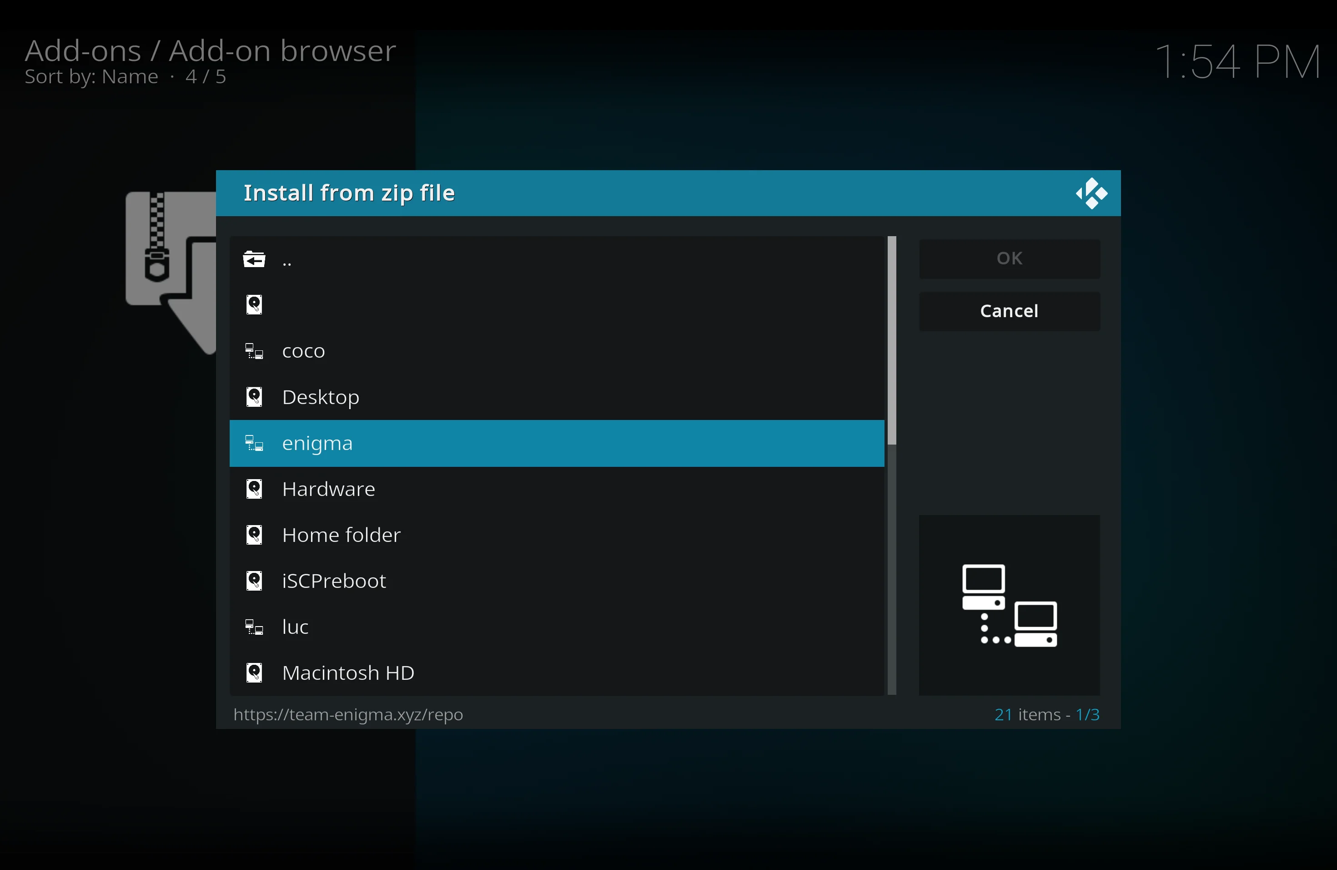The width and height of the screenshot is (1337, 870).
Task: Open the iSCPreboot entry
Action: [557, 581]
